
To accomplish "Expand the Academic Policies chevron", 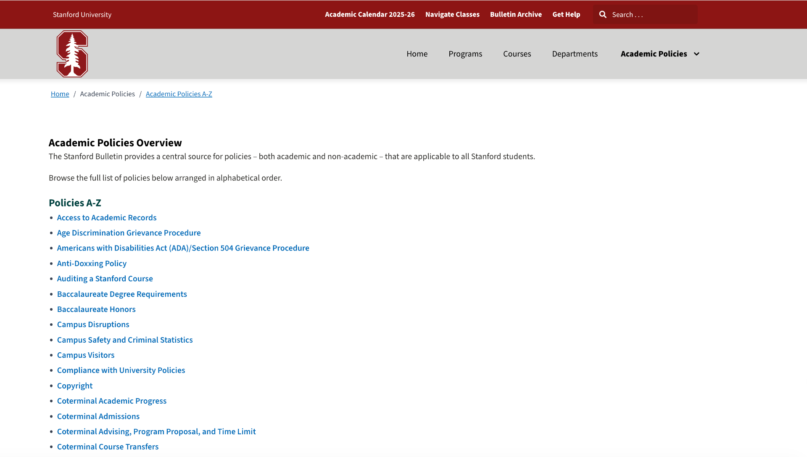I will (696, 54).
